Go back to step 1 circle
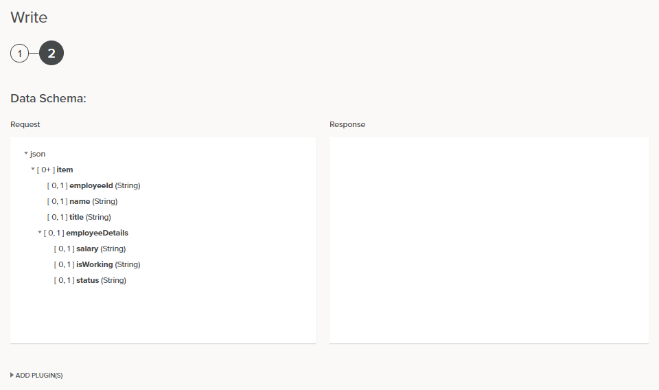Image resolution: width=659 pixels, height=390 pixels. [x=19, y=54]
